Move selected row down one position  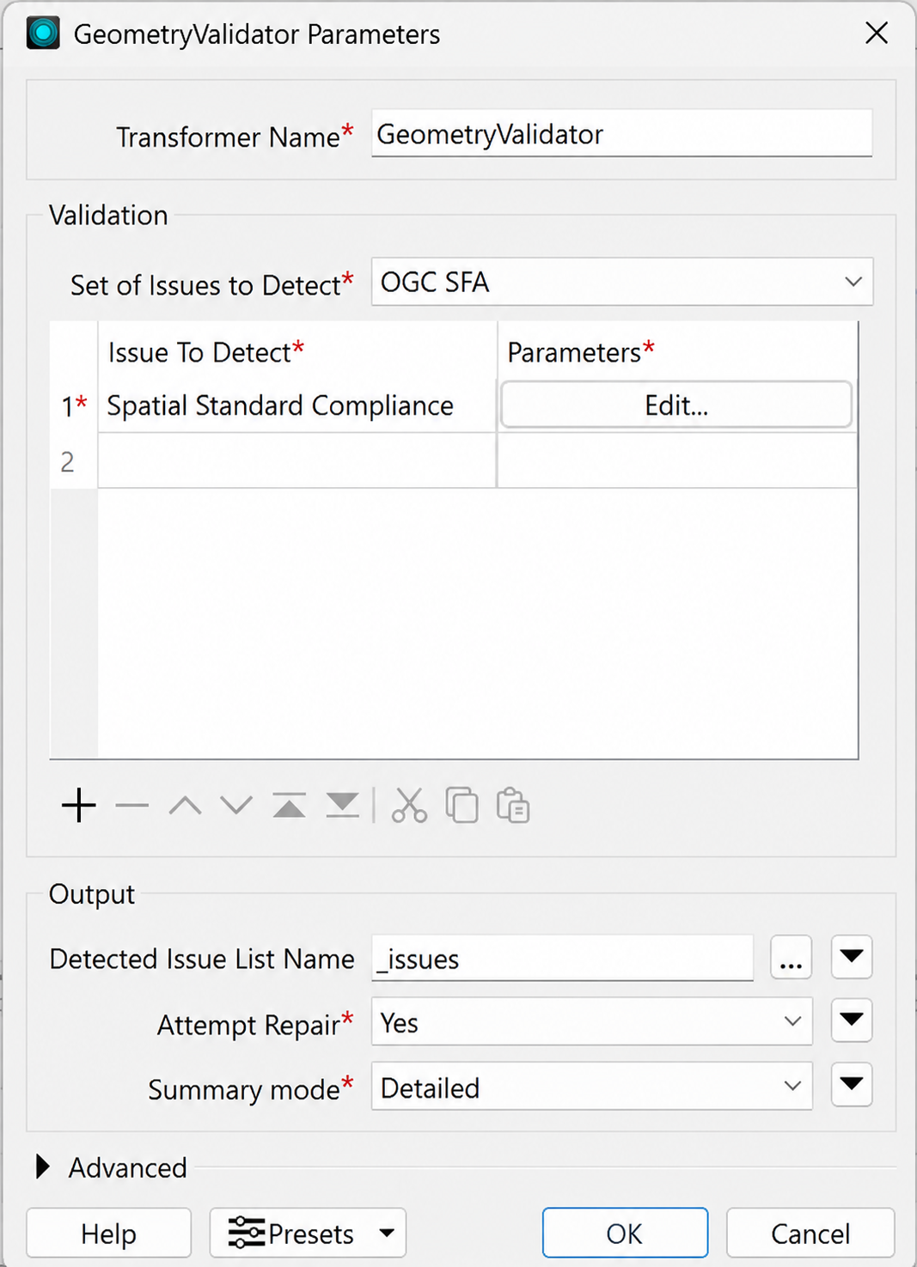pos(236,806)
